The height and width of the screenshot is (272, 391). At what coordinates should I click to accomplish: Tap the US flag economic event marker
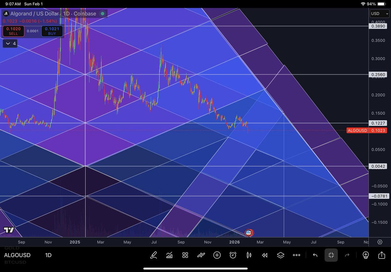pyautogui.click(x=249, y=233)
